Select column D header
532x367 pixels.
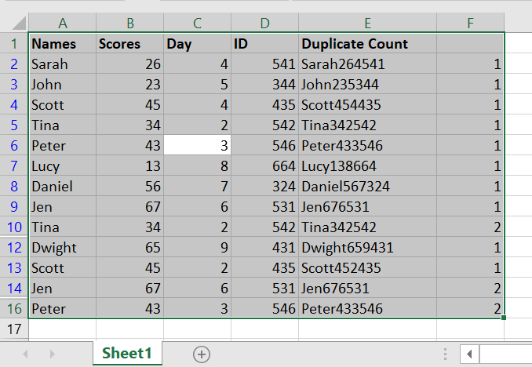click(x=264, y=23)
